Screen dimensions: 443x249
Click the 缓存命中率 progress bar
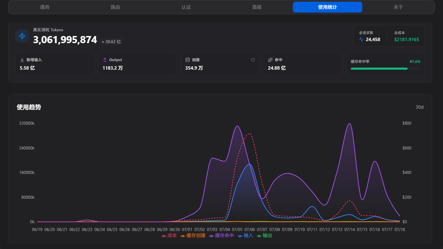tap(385, 69)
